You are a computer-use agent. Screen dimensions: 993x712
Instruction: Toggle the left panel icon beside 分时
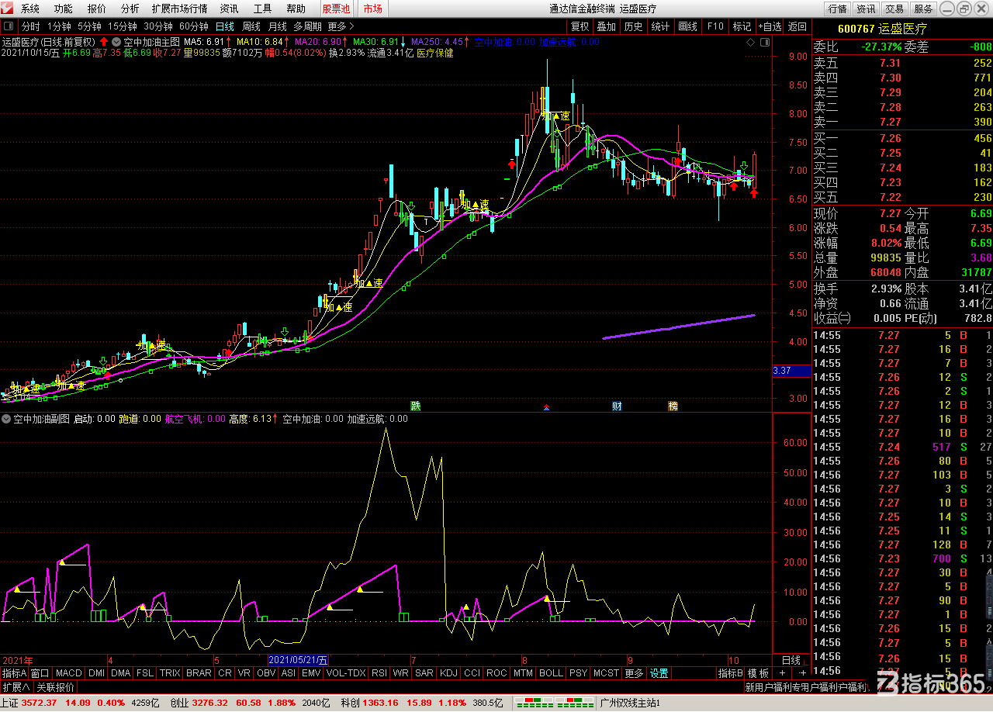(x=8, y=26)
